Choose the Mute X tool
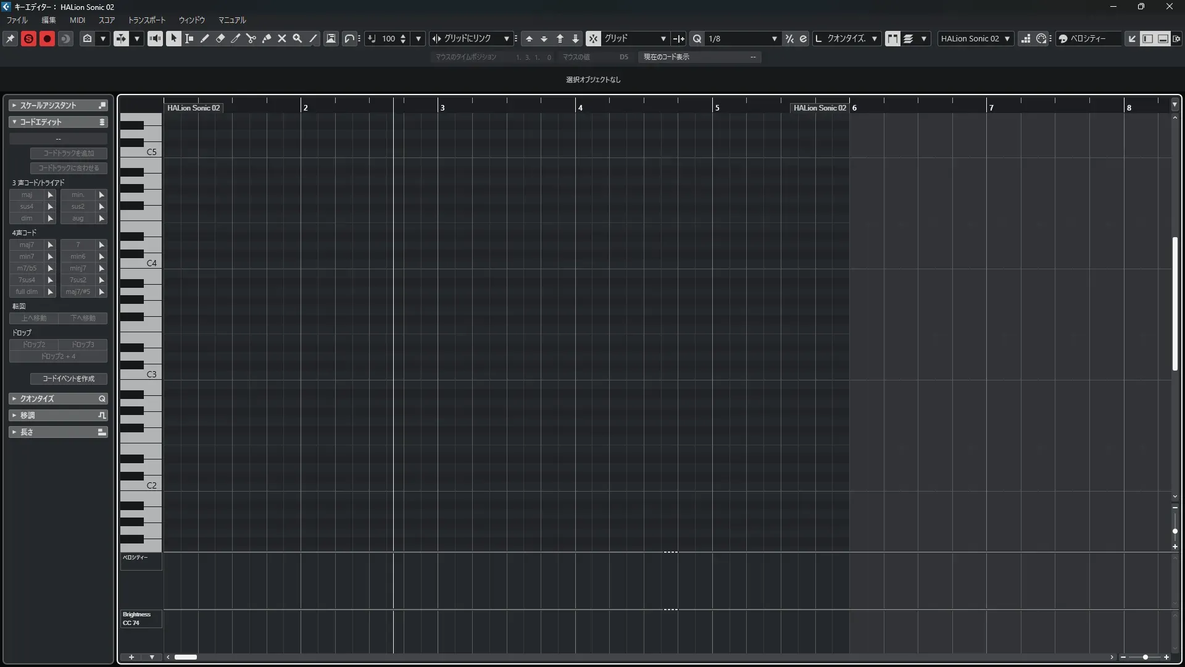The height and width of the screenshot is (667, 1185). click(281, 38)
